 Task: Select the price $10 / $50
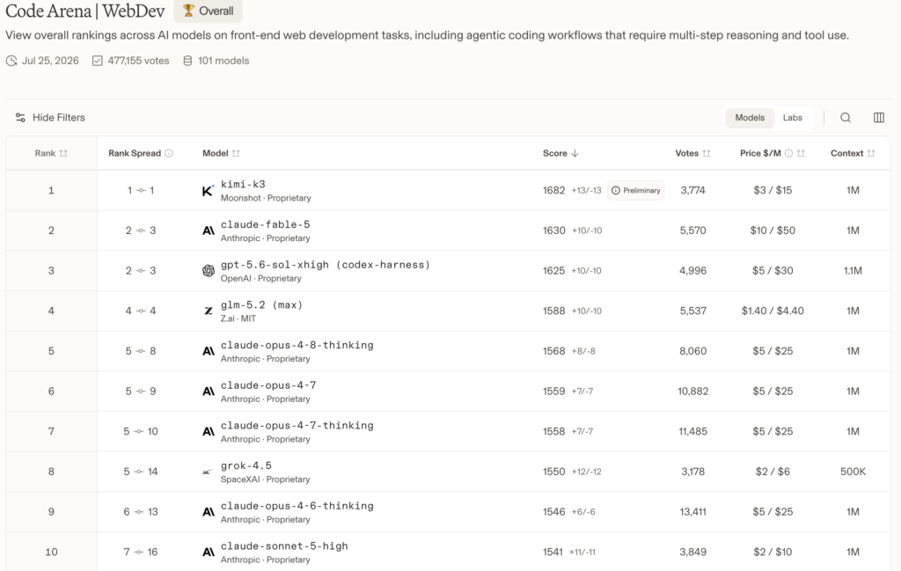click(x=773, y=231)
